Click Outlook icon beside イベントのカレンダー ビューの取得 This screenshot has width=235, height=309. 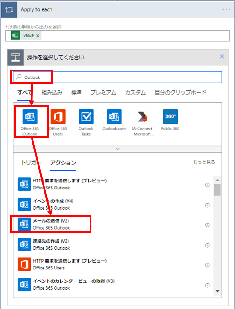coord(24,284)
